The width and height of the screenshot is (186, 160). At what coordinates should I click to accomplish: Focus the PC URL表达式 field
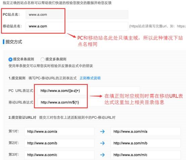pos(89,91)
